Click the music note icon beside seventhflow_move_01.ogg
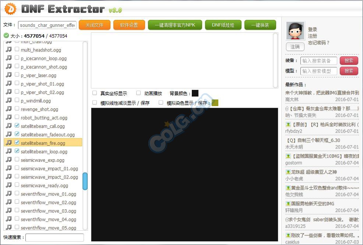 point(9,193)
